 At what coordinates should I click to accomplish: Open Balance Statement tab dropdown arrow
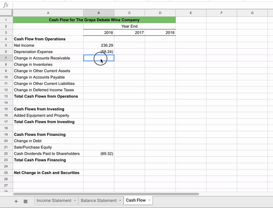coord(120,201)
